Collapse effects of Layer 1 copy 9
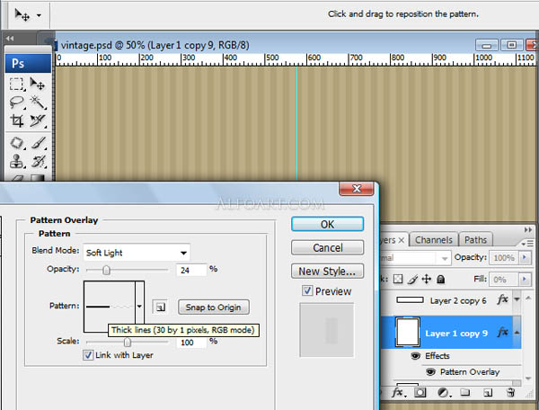The height and width of the screenshot is (410, 539). [517, 333]
